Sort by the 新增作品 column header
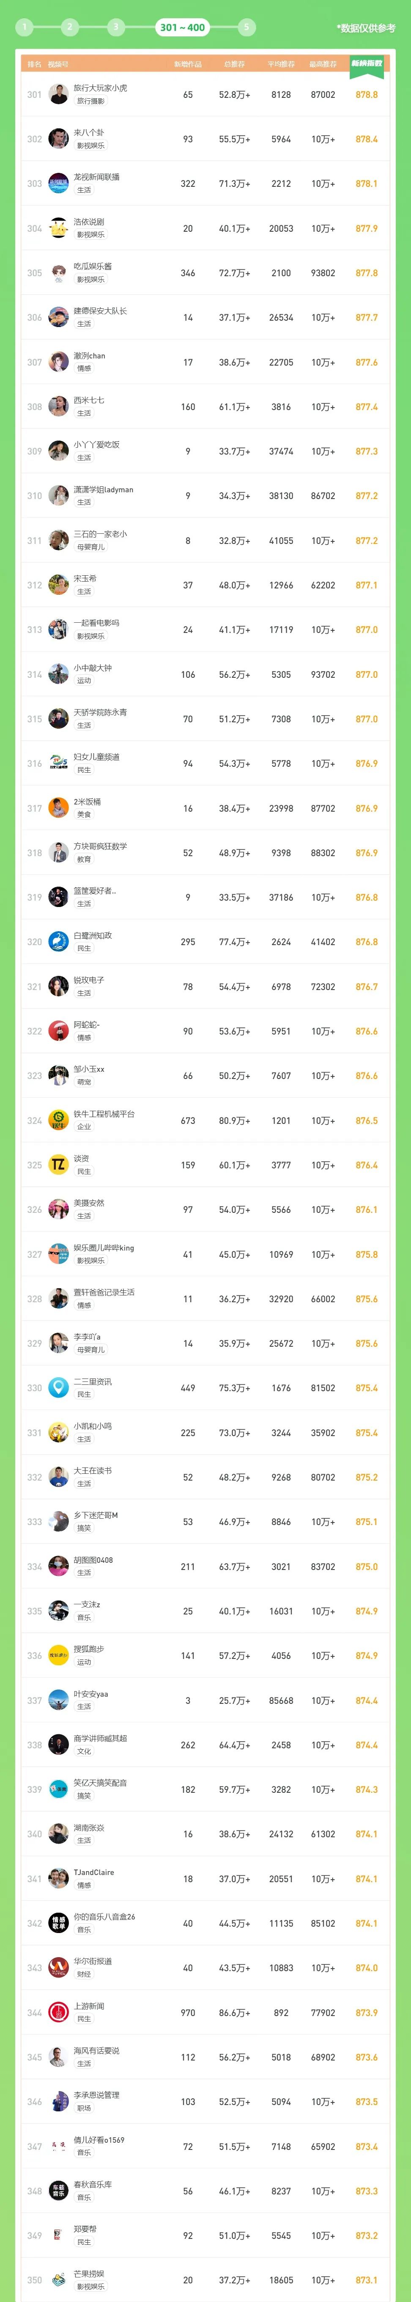411x2302 pixels. (x=188, y=64)
